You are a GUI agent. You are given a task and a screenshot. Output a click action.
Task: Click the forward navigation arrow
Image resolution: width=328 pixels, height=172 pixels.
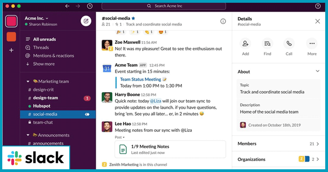point(78,6)
